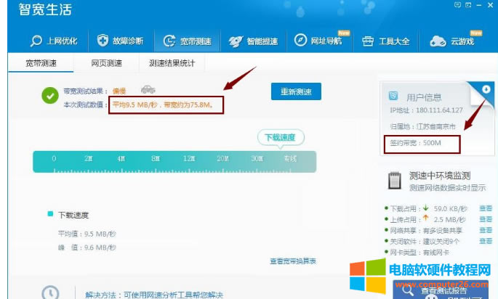Click 平均值 9.5 MB/秒 text
Viewport: 498px width, 299px height.
coord(87,234)
